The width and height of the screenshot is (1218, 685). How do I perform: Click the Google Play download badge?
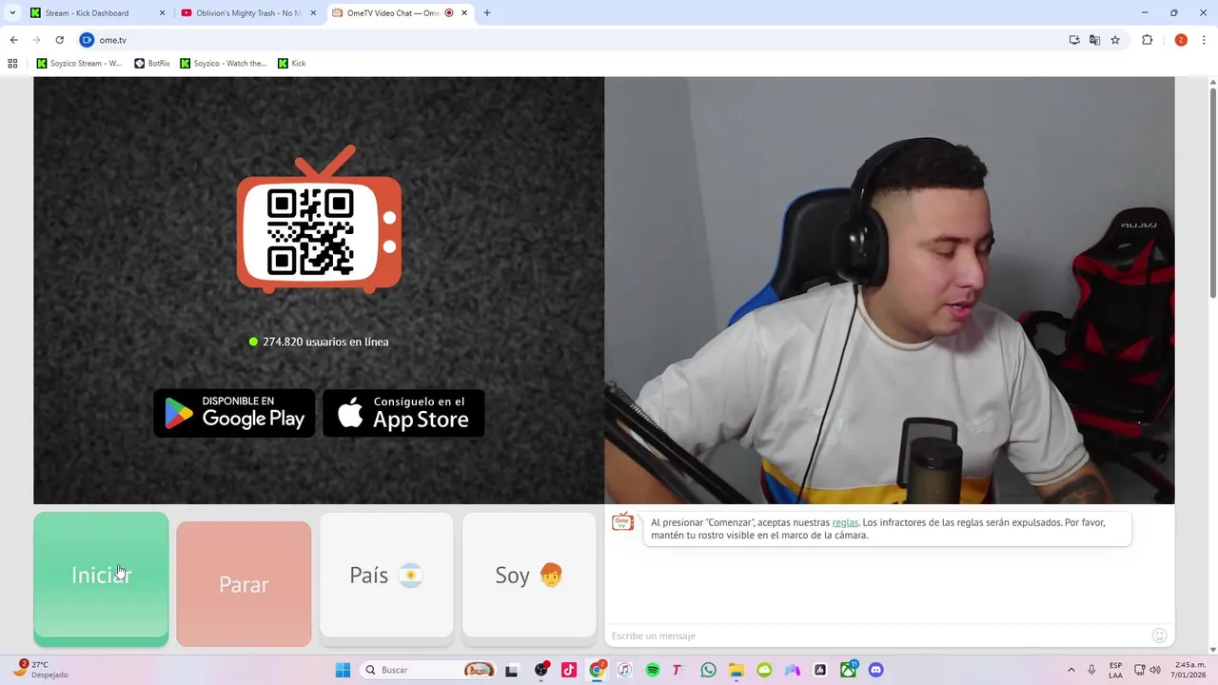tap(234, 413)
